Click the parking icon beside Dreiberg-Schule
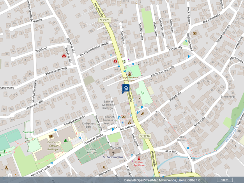This screenshot has height=183, width=244. click(x=80, y=139)
